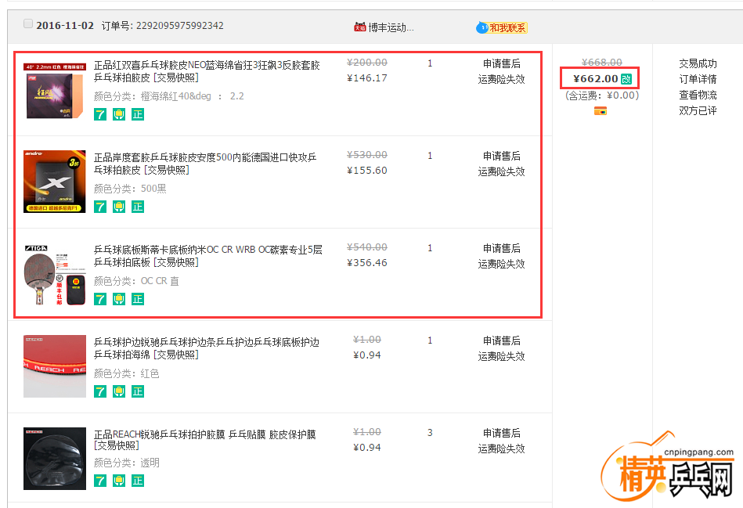This screenshot has width=743, height=508.
Task: Open the STIGA blade product thumbnail
Action: pyautogui.click(x=55, y=274)
